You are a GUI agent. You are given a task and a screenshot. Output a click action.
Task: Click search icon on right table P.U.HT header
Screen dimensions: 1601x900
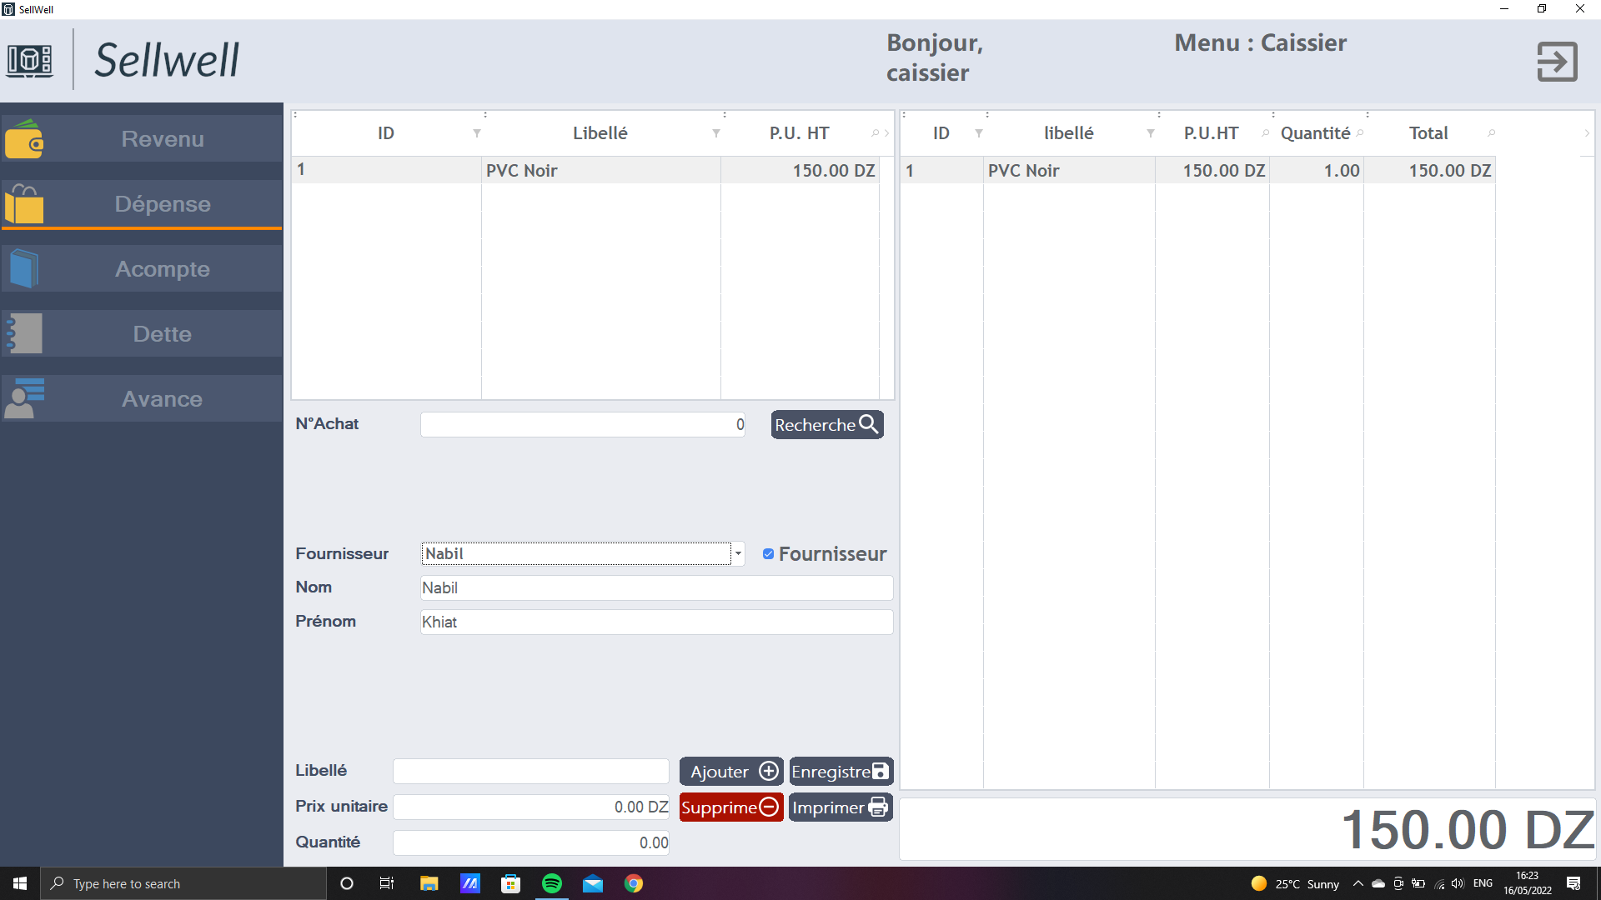click(x=1265, y=133)
